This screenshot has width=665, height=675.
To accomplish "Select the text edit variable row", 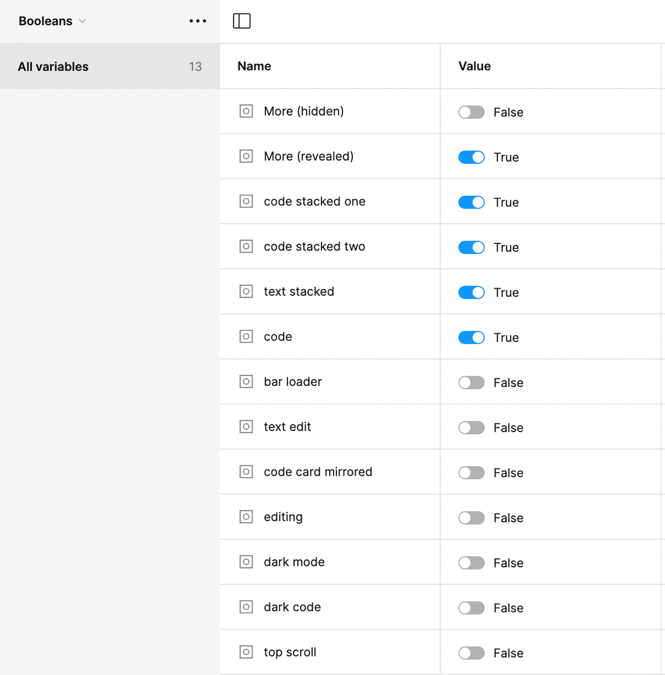I will click(287, 427).
